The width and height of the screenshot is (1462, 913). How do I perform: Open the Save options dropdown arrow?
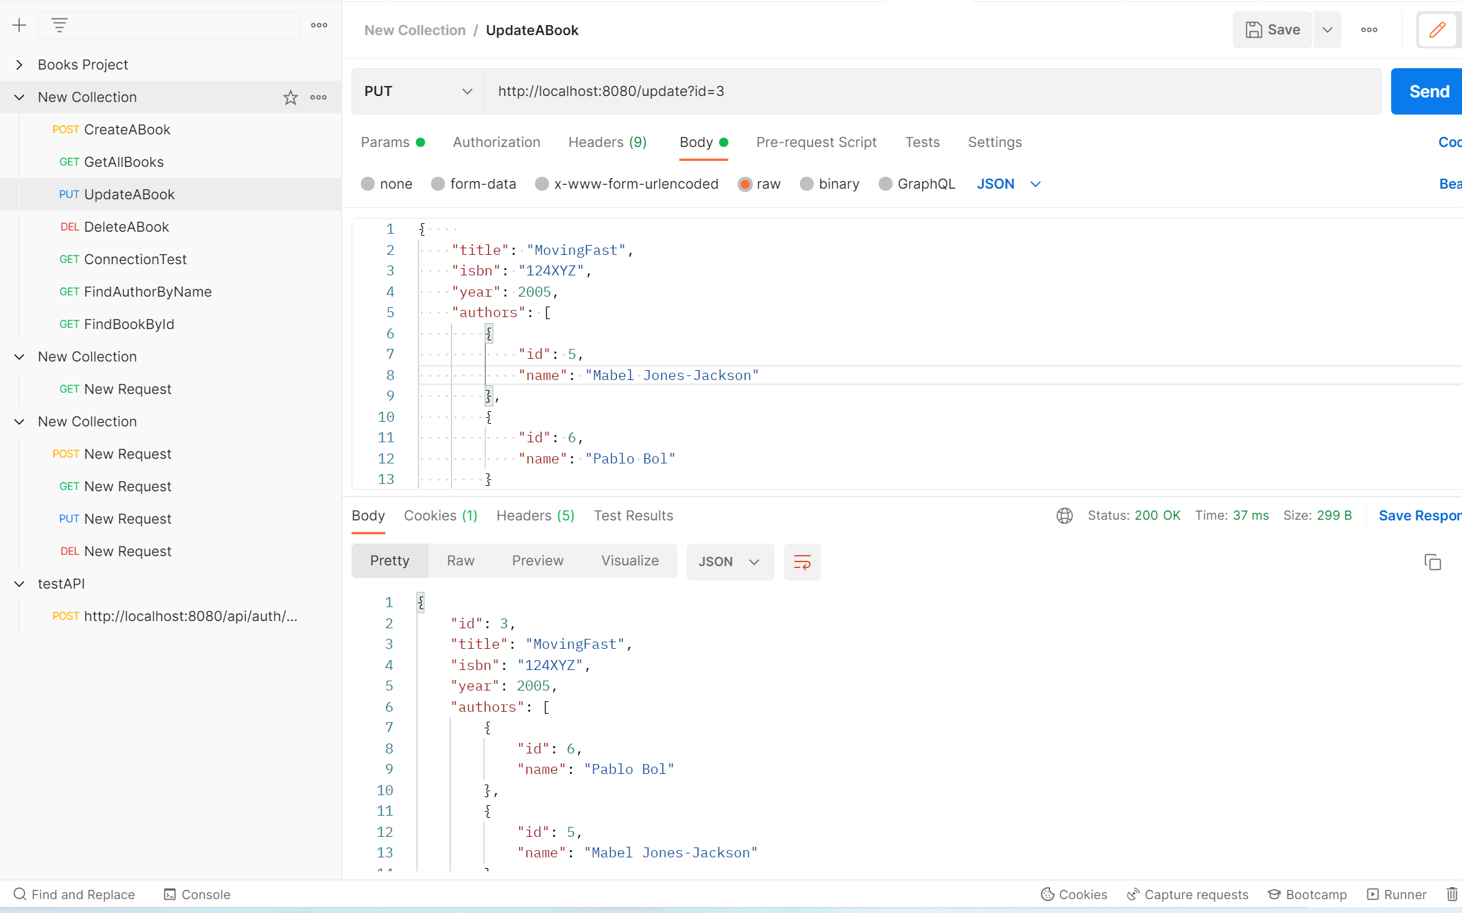1327,30
